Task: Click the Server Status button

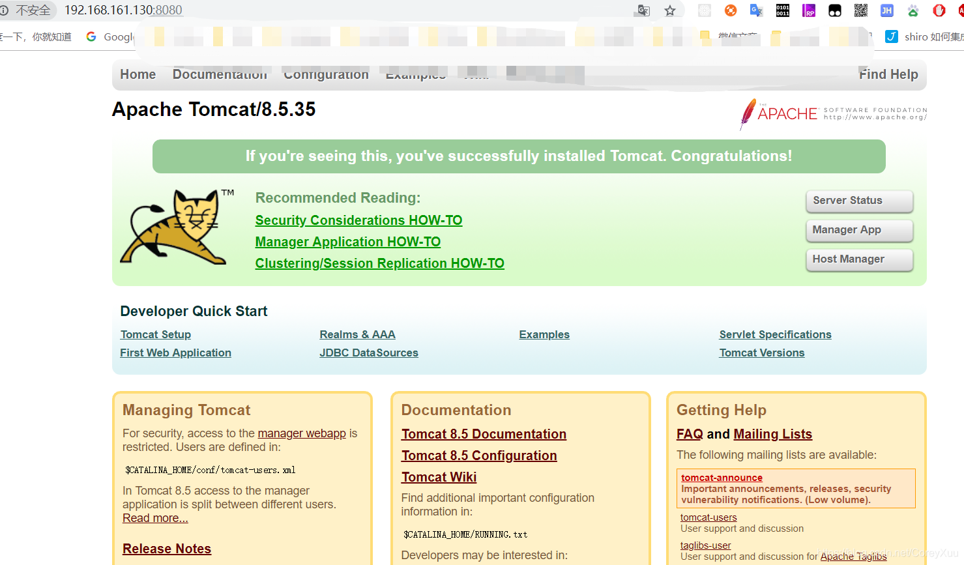Action: (859, 201)
